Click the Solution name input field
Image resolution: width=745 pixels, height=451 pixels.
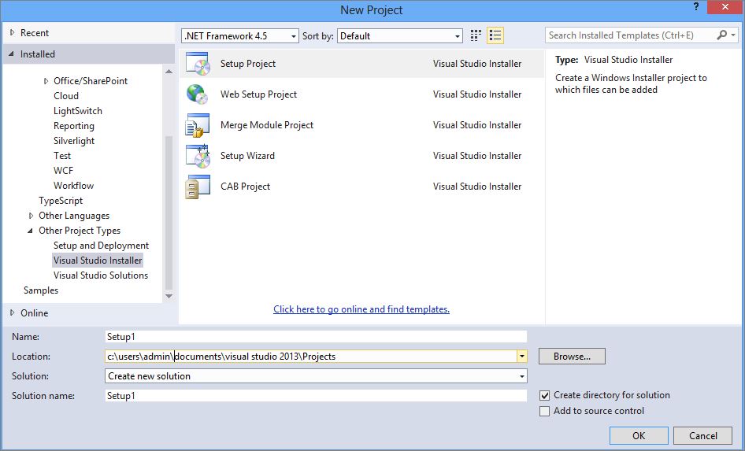[316, 395]
